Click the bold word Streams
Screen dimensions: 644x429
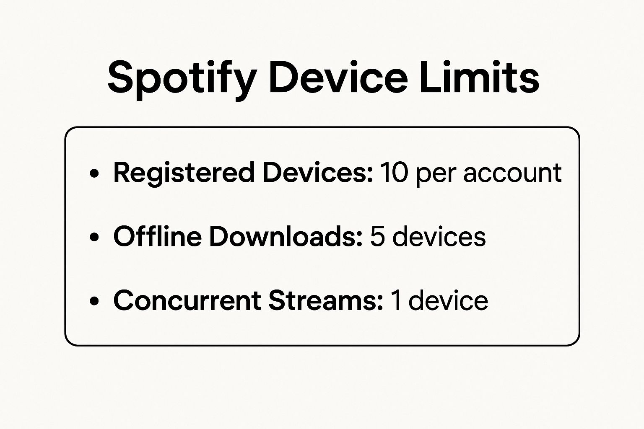point(325,300)
